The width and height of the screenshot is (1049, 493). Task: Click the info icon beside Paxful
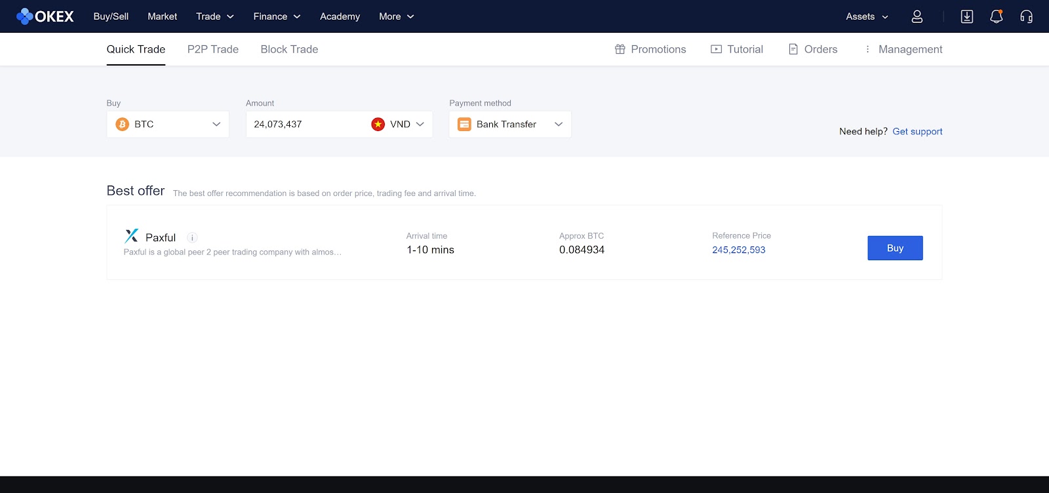coord(192,237)
